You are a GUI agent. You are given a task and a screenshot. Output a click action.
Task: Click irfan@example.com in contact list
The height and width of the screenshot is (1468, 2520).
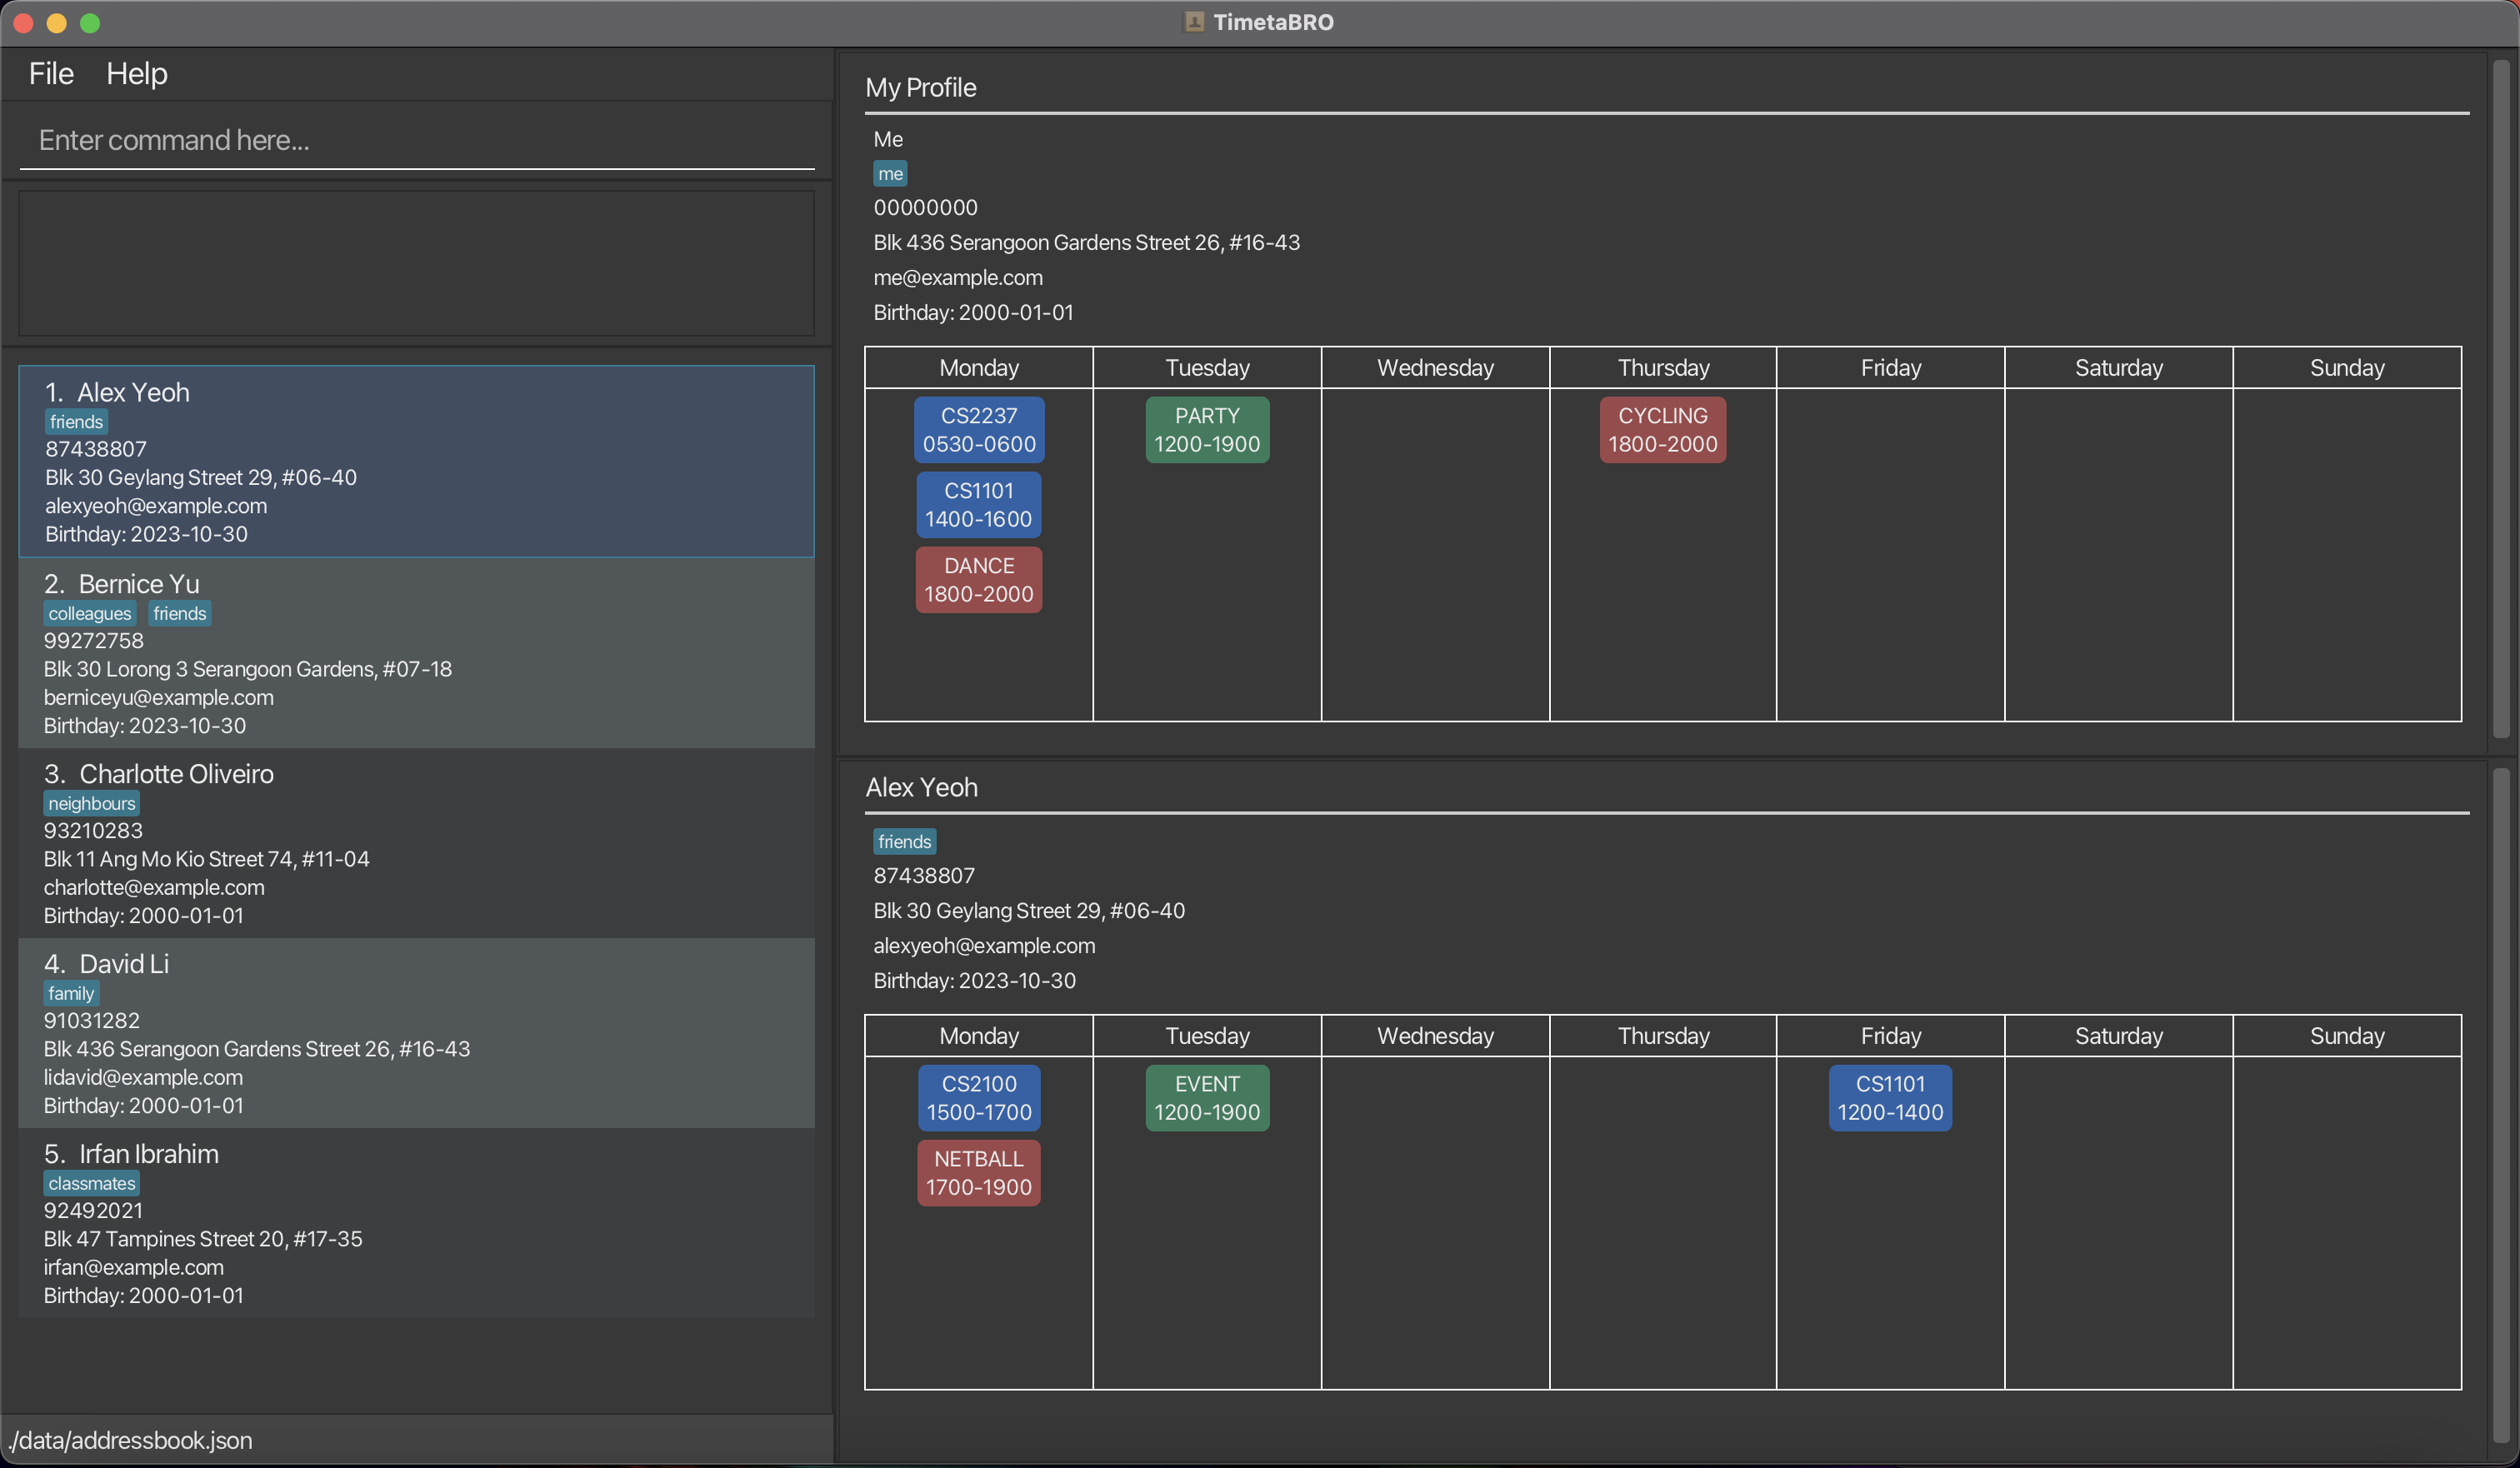(133, 1267)
